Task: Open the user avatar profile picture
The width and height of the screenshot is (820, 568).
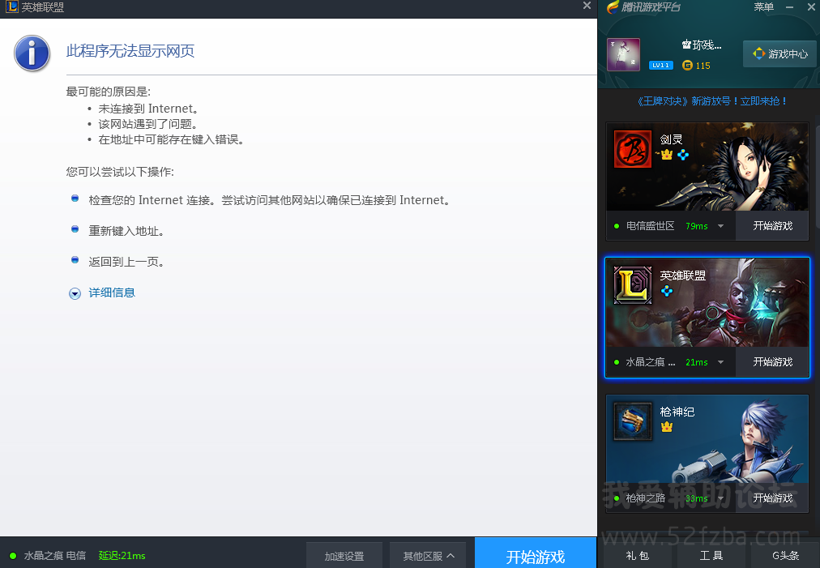Action: [x=623, y=54]
